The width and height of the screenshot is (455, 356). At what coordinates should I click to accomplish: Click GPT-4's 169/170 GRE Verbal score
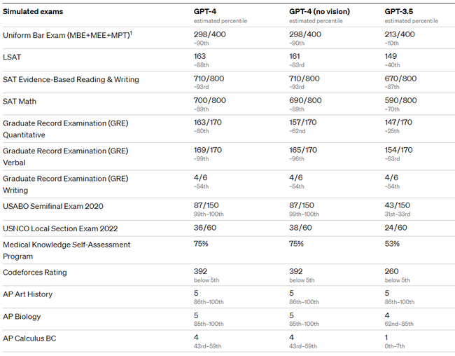coord(207,150)
